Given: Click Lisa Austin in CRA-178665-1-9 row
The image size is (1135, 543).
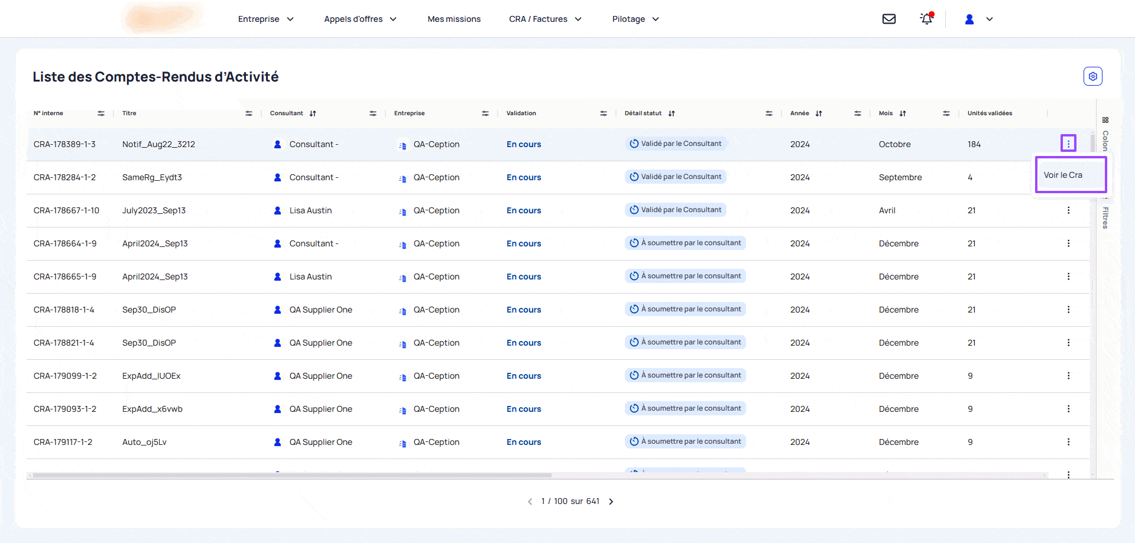Looking at the screenshot, I should (x=310, y=277).
